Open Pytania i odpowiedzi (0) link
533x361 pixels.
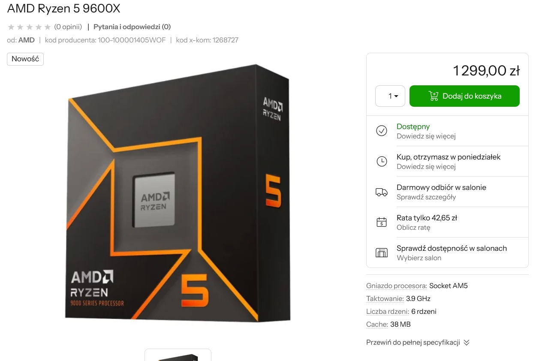(x=132, y=27)
